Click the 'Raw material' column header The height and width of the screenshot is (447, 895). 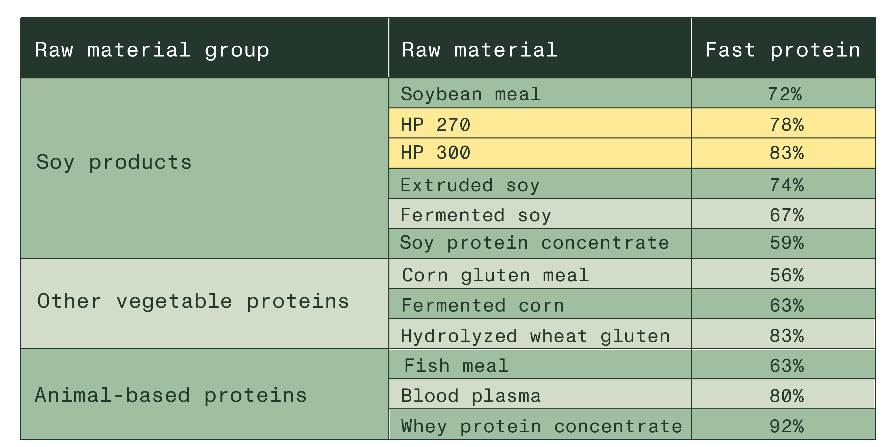[480, 50]
